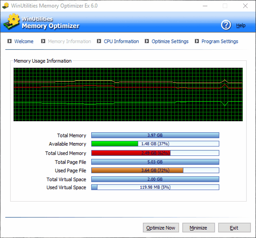Click the Optimize Now button
256x238 pixels.
(x=161, y=228)
